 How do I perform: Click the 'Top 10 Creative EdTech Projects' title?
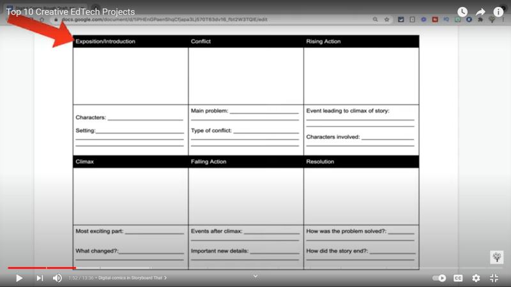tap(70, 12)
